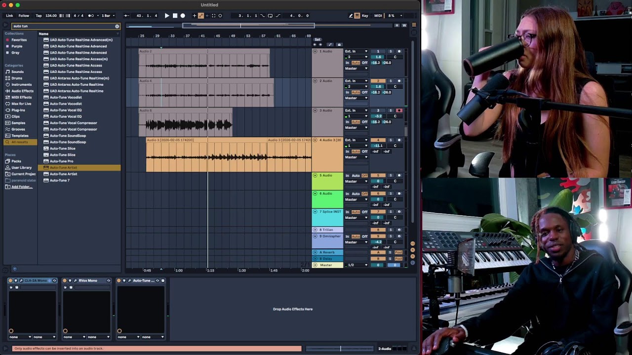Toggle the Key map mode button
The height and width of the screenshot is (355, 632).
[x=365, y=16]
